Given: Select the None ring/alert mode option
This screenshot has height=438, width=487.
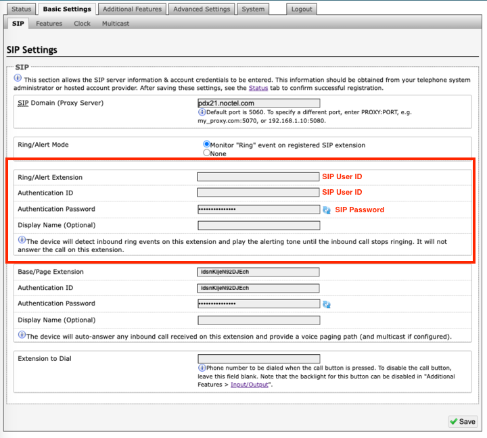Looking at the screenshot, I should click(208, 153).
